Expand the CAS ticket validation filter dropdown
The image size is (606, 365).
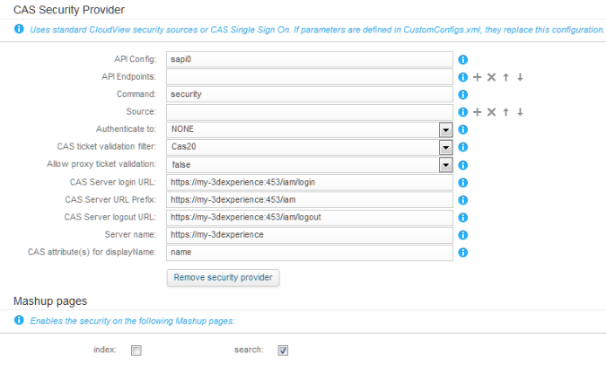445,147
